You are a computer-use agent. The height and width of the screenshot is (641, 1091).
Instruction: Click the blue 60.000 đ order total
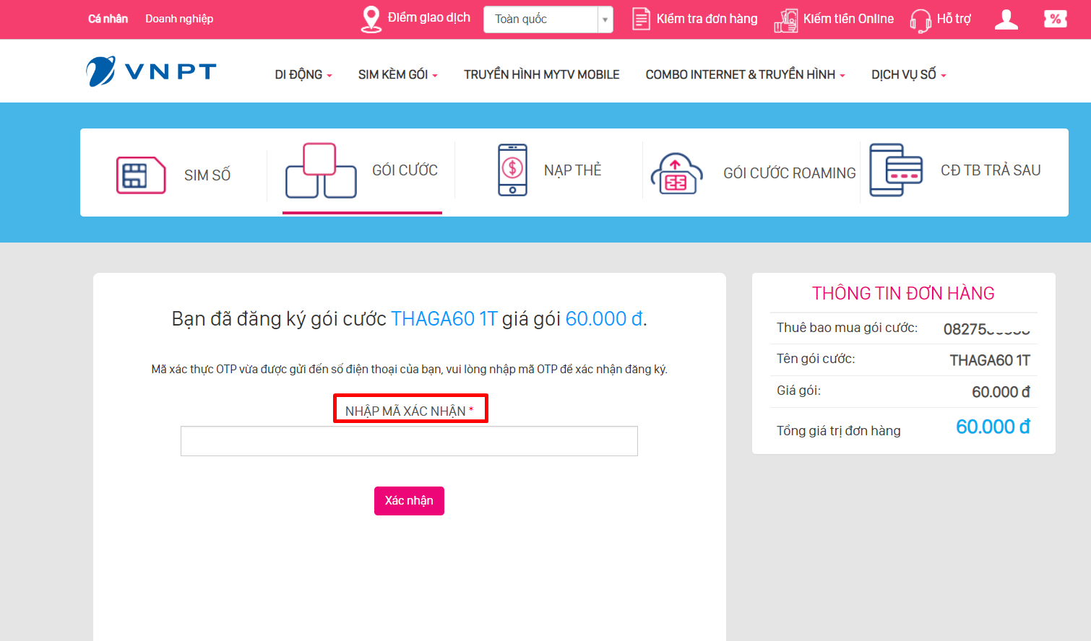pos(993,427)
